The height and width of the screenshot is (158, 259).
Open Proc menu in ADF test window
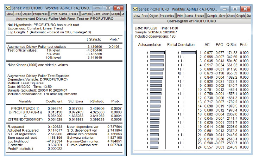[x=18, y=14]
